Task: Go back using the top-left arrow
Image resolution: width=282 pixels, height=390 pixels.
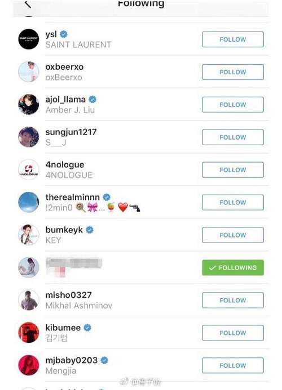Action: pyautogui.click(x=28, y=5)
